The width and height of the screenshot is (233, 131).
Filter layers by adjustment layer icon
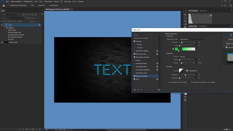coord(27,15)
